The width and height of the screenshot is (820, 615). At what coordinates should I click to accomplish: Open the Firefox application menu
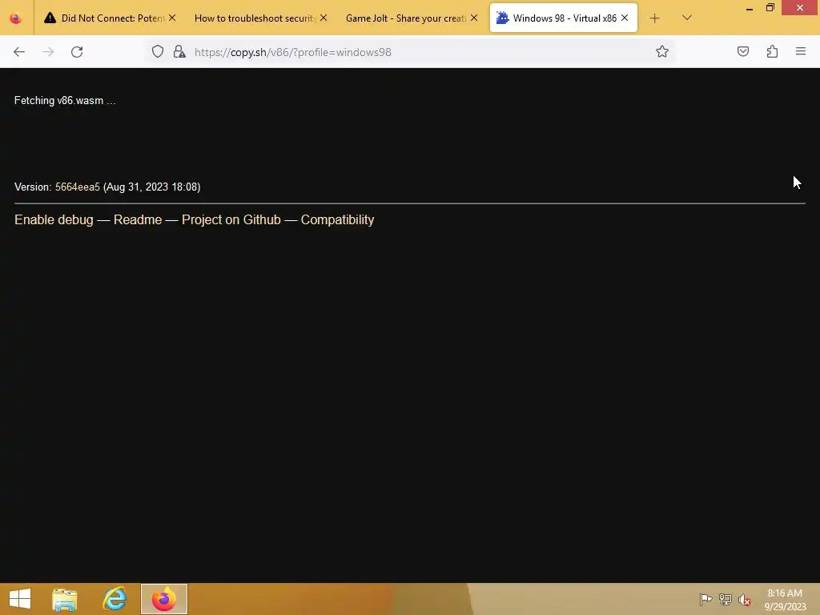(x=801, y=51)
